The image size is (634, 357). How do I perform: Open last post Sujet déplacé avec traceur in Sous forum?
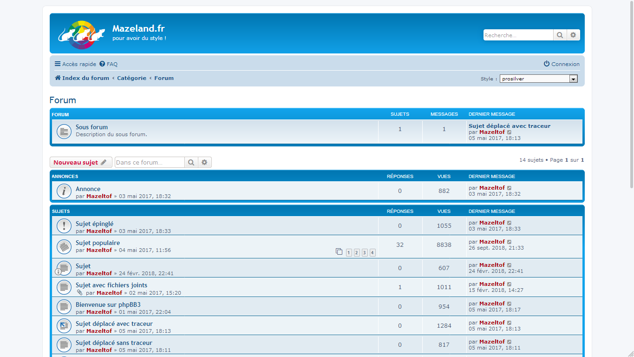[x=510, y=126]
